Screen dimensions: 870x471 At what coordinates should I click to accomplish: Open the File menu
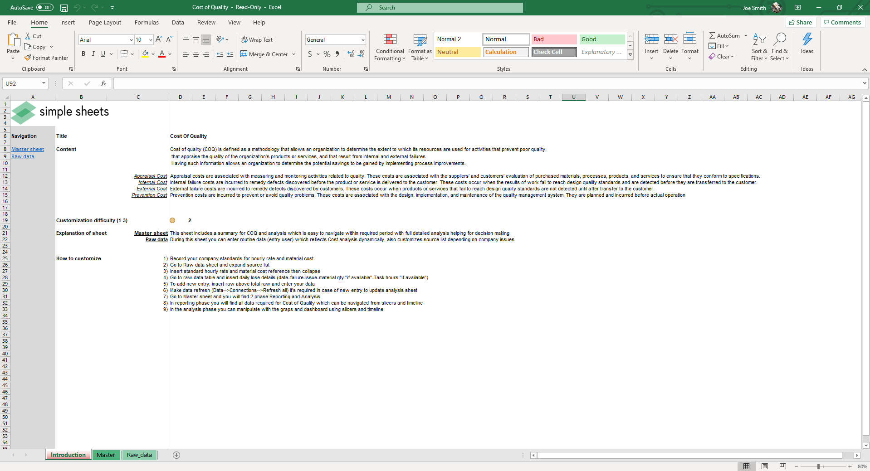click(12, 22)
